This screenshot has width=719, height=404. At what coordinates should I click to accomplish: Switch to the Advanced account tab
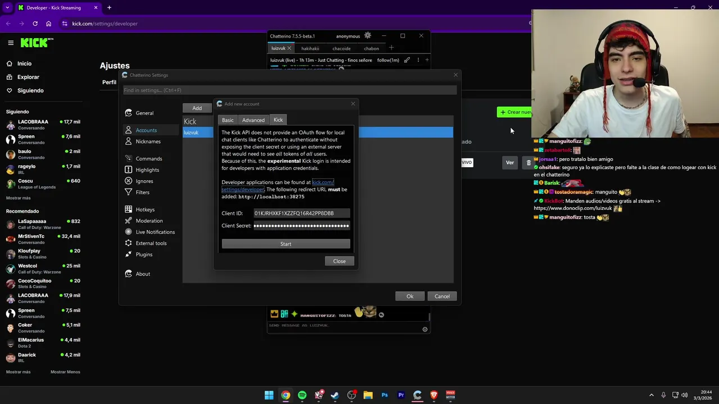pyautogui.click(x=253, y=120)
